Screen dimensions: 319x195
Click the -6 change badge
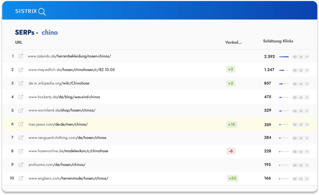point(231,151)
